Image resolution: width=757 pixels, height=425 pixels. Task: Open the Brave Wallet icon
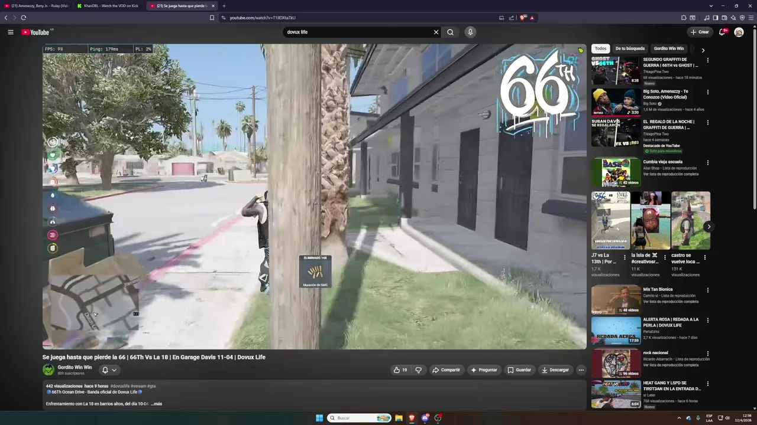724,18
